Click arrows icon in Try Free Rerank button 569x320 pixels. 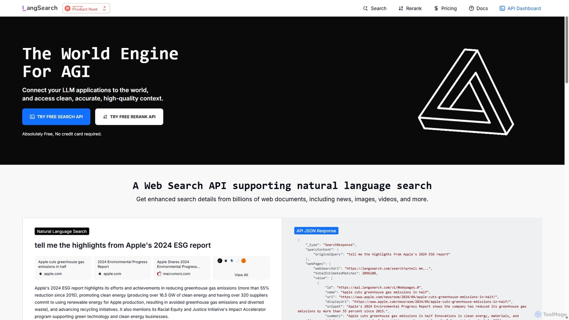point(105,117)
